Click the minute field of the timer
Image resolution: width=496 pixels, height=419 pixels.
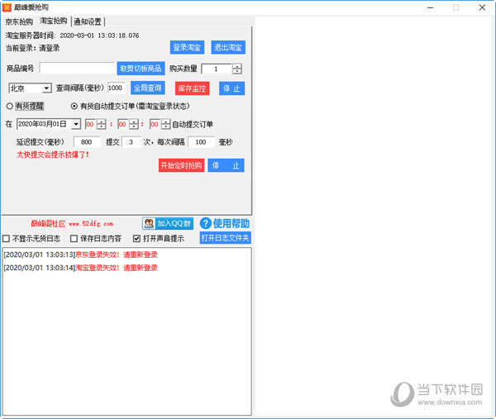[122, 124]
